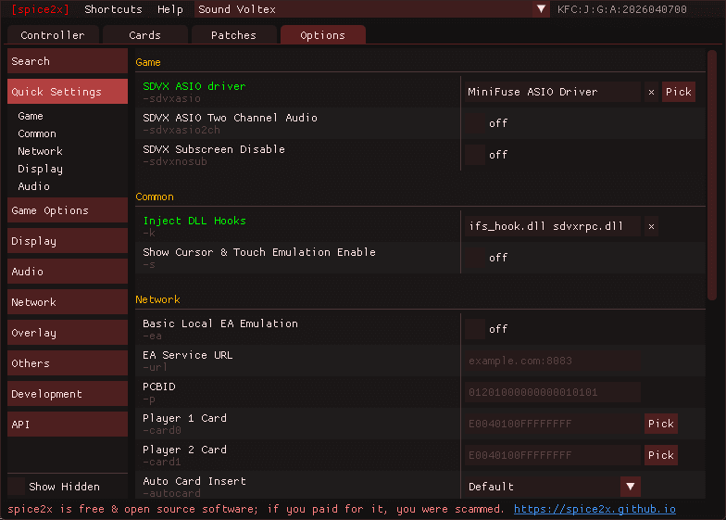Select the Options tab
The image size is (726, 520).
pyautogui.click(x=322, y=35)
